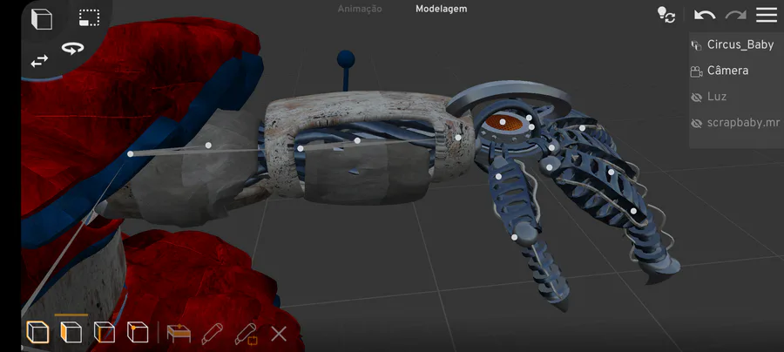This screenshot has height=352, width=784.
Task: Click the video camera icon beside Câmera
Action: click(x=696, y=71)
